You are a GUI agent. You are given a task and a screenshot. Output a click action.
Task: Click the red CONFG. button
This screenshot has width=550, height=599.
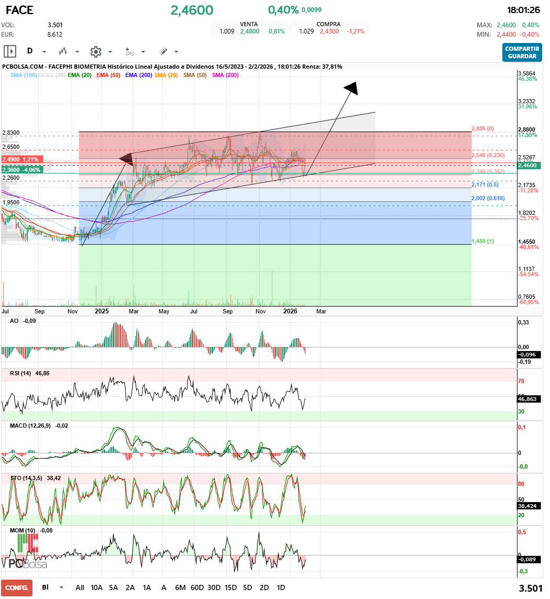pyautogui.click(x=16, y=587)
